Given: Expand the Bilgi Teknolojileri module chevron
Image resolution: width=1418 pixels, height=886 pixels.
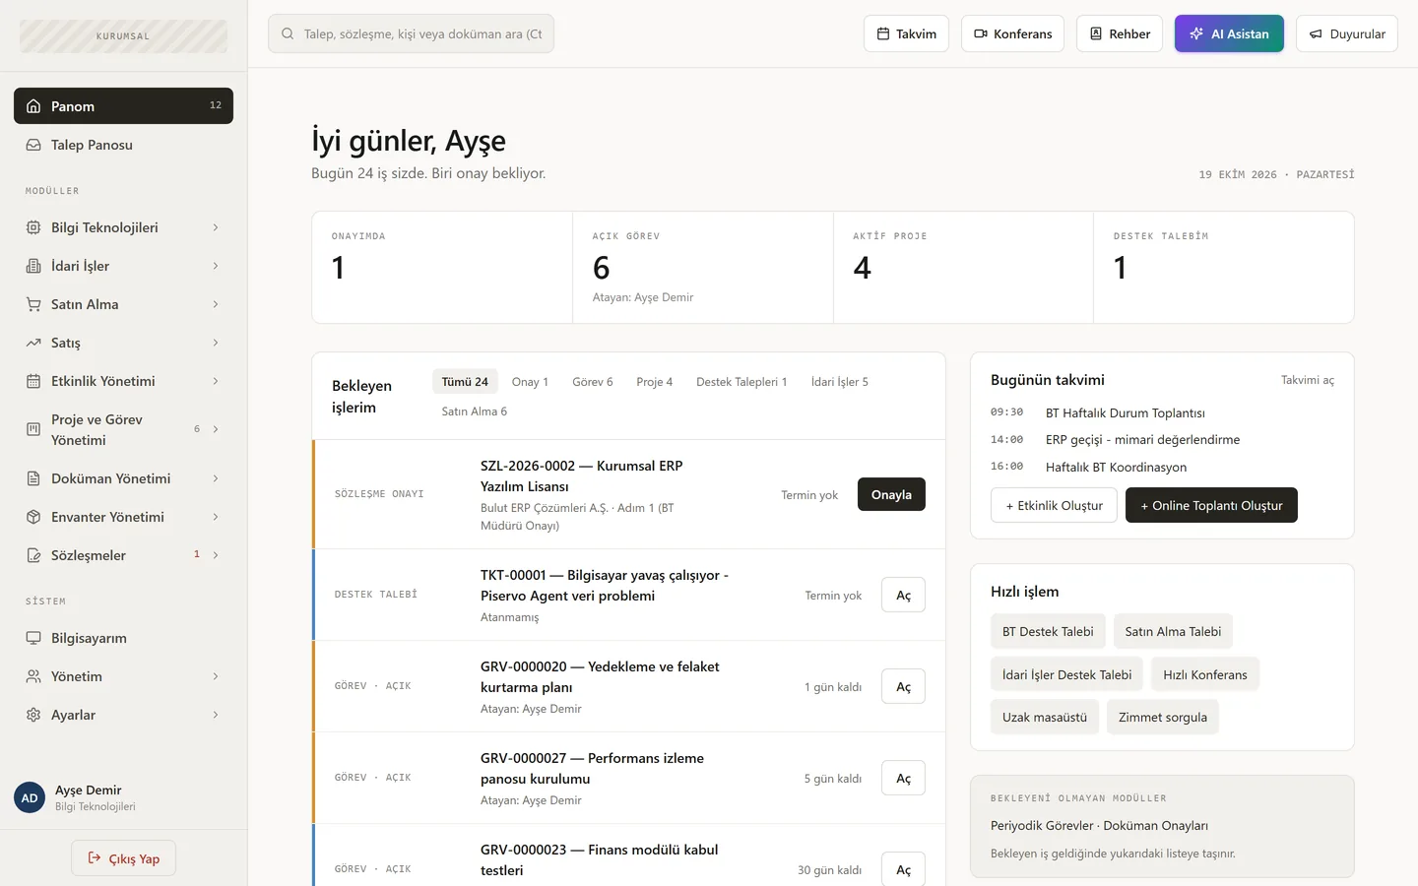Looking at the screenshot, I should click(216, 227).
